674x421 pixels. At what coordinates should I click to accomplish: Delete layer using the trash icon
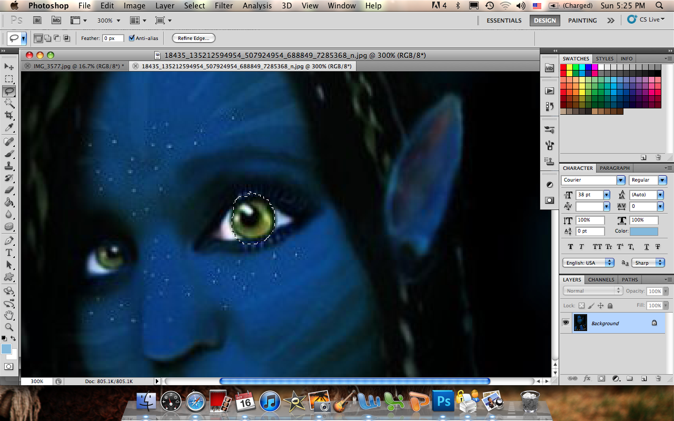click(x=658, y=378)
